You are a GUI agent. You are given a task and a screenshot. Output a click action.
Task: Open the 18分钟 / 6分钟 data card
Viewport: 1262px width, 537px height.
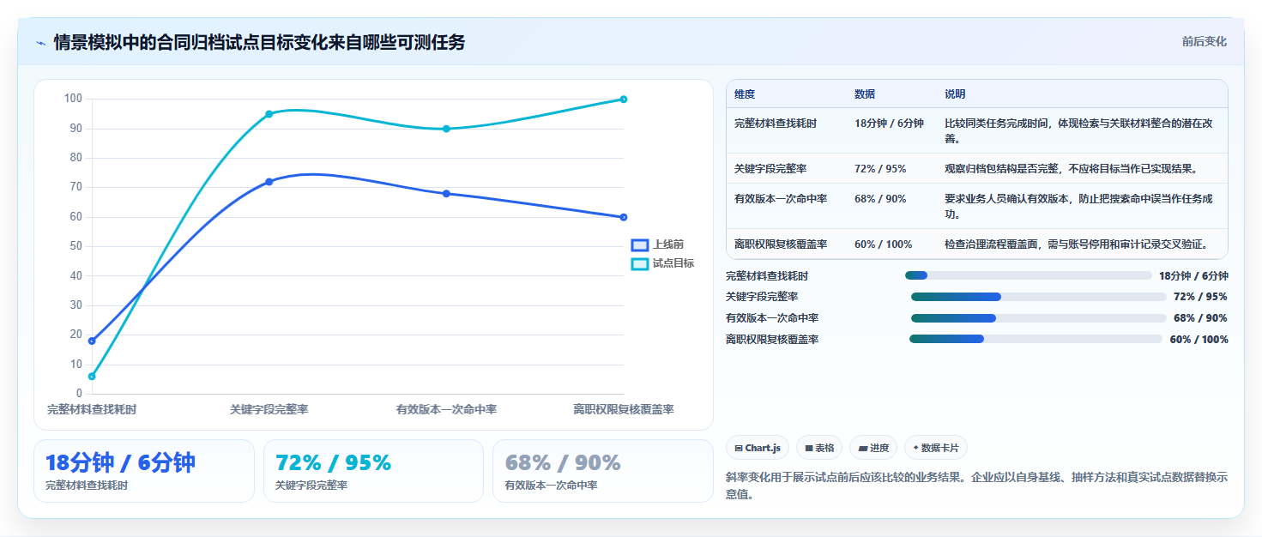pos(144,471)
